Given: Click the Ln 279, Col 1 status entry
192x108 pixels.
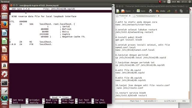Looking at the screenshot, I should (x=170, y=101).
